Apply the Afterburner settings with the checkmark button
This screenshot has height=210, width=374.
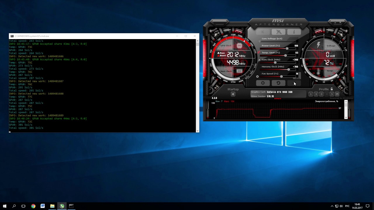click(294, 83)
